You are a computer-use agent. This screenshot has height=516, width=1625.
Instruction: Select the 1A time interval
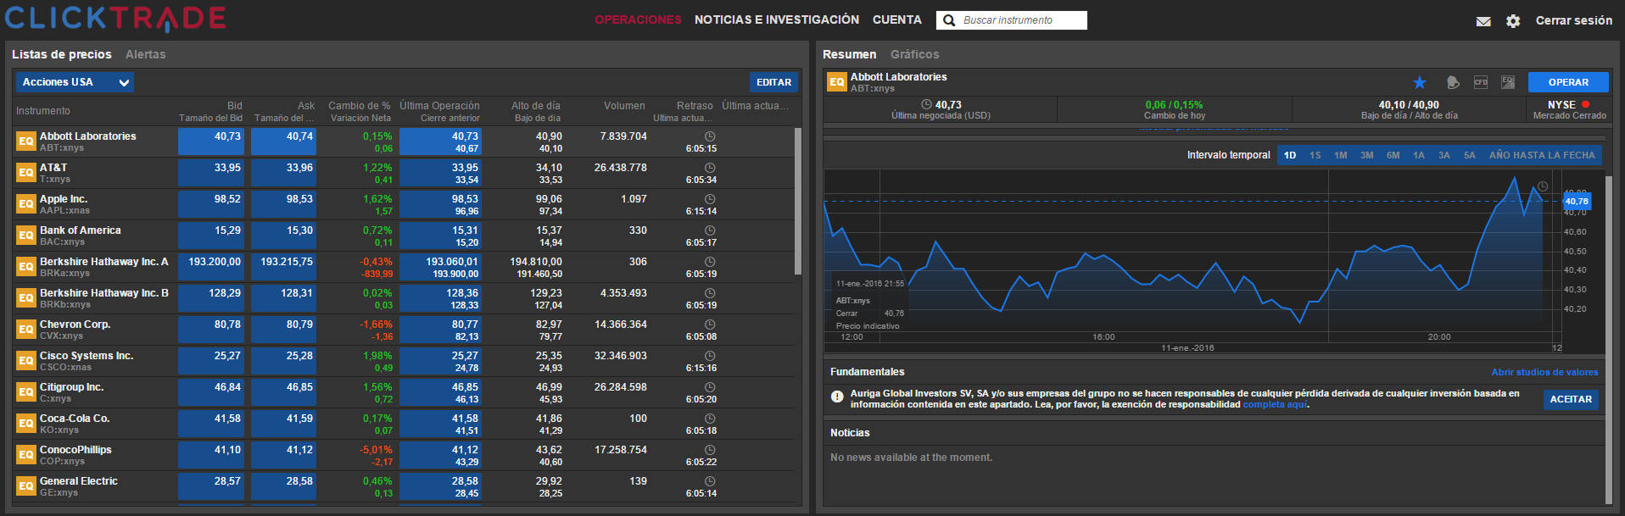pyautogui.click(x=1419, y=155)
